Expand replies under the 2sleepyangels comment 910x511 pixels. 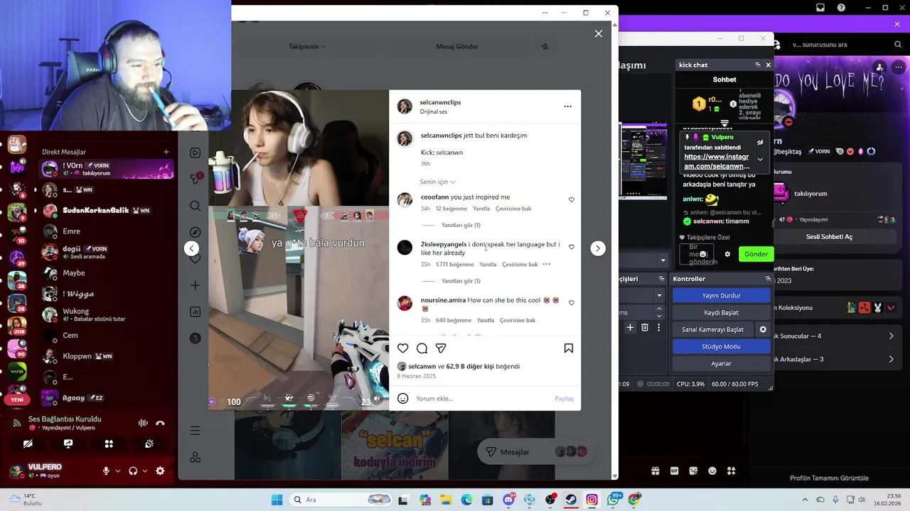461,281
